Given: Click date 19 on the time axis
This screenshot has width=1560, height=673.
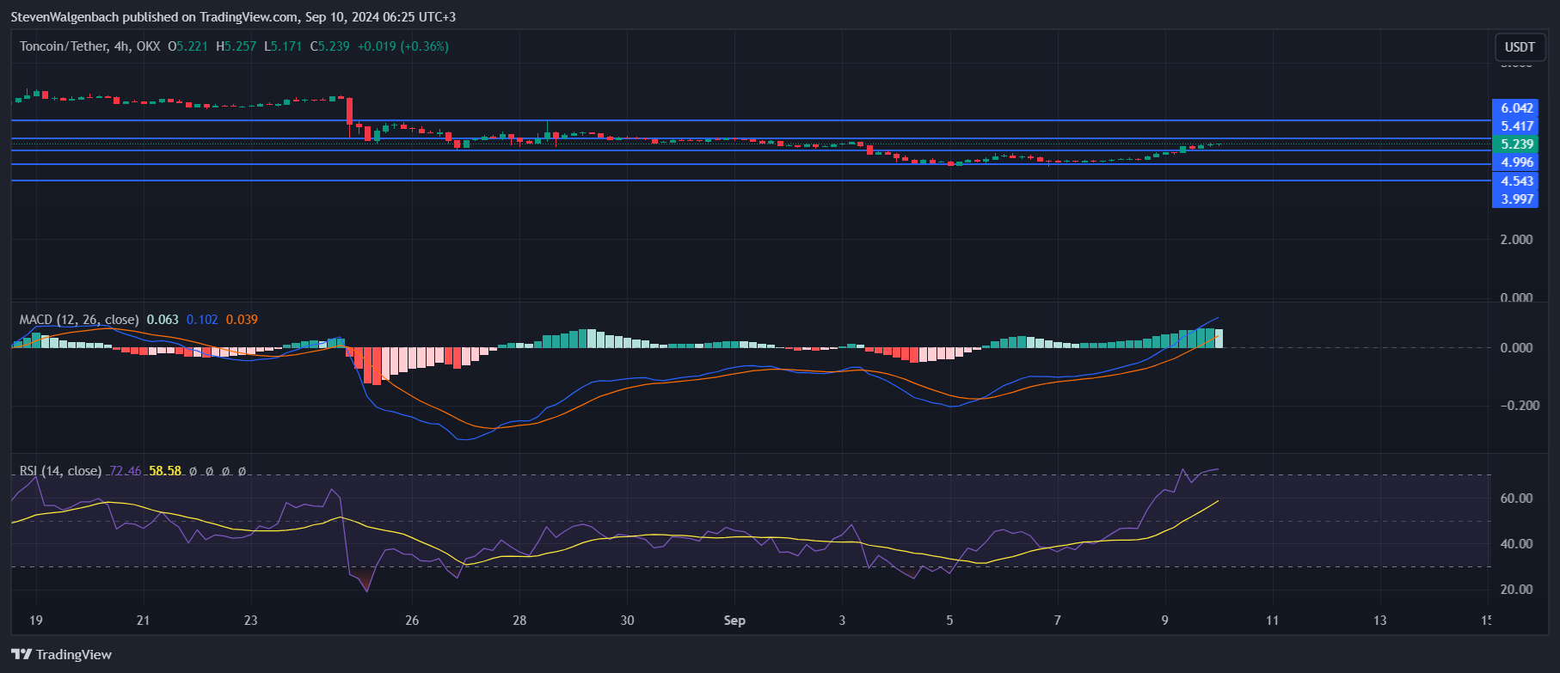Looking at the screenshot, I should tap(35, 621).
